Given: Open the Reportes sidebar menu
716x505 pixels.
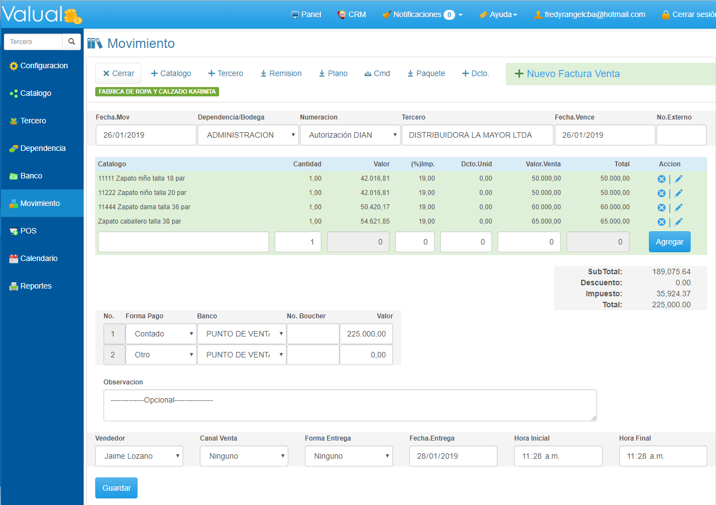Looking at the screenshot, I should point(36,286).
